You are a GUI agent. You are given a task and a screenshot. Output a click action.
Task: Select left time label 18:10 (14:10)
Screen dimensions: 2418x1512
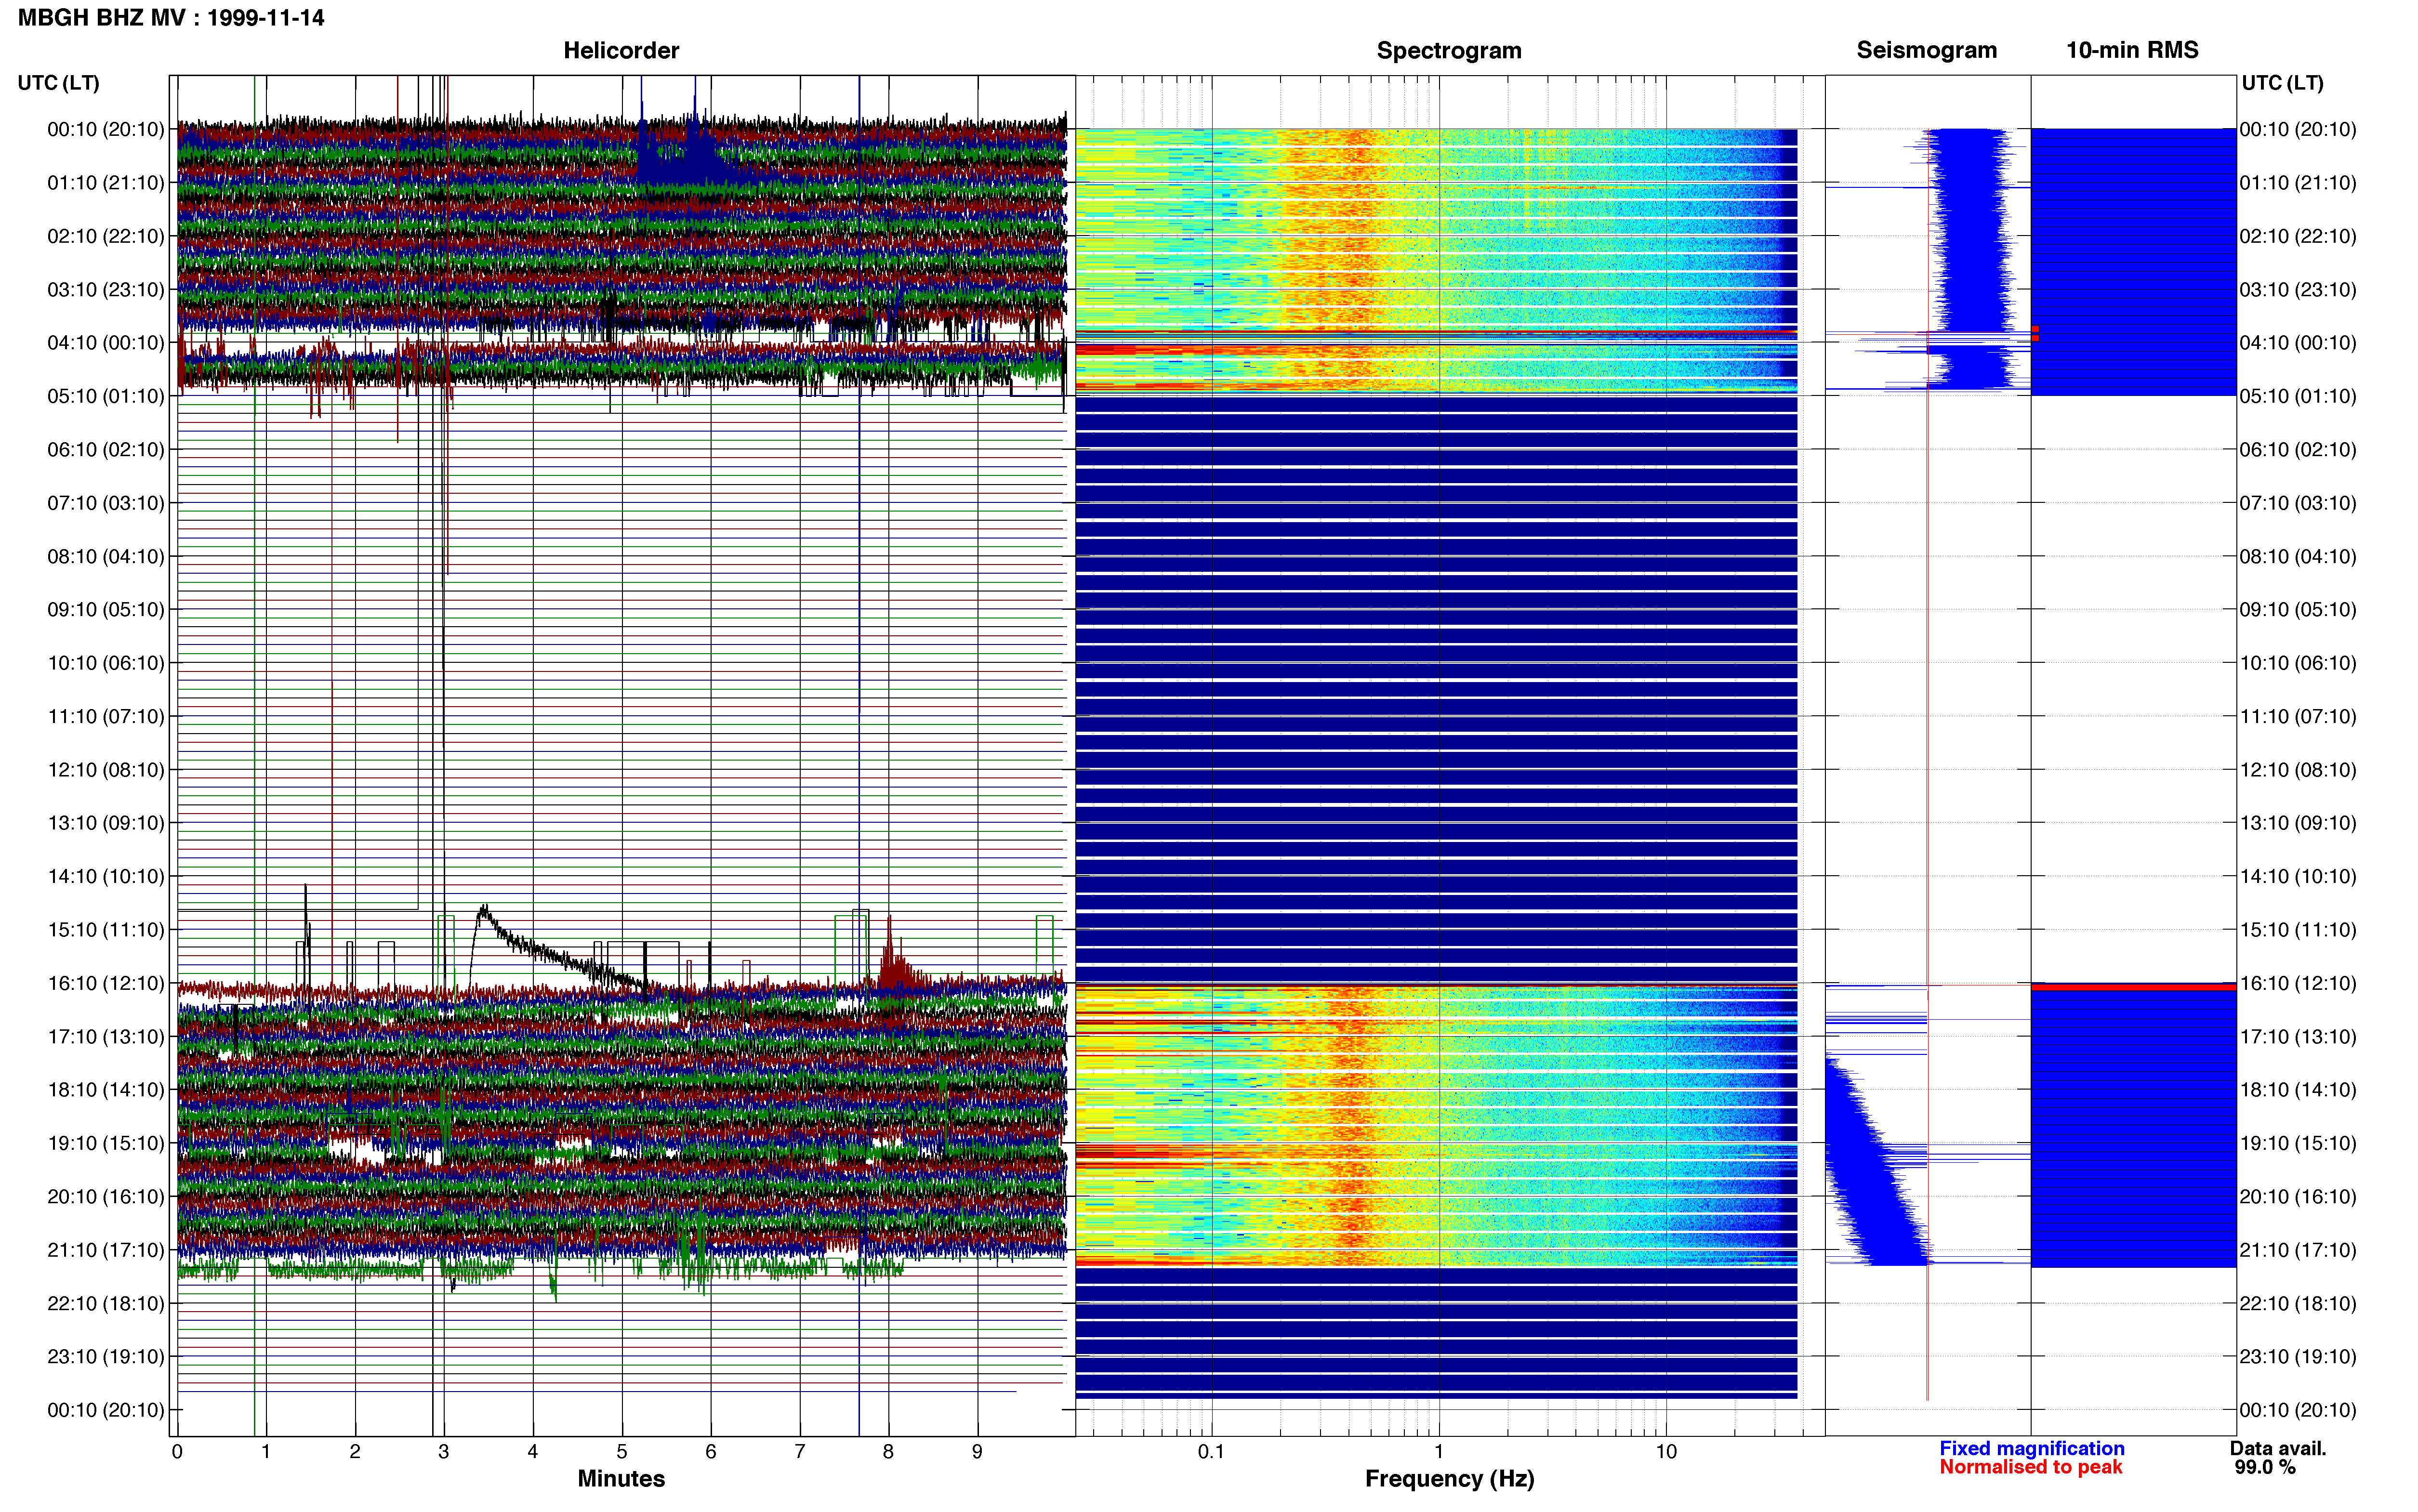point(106,1090)
